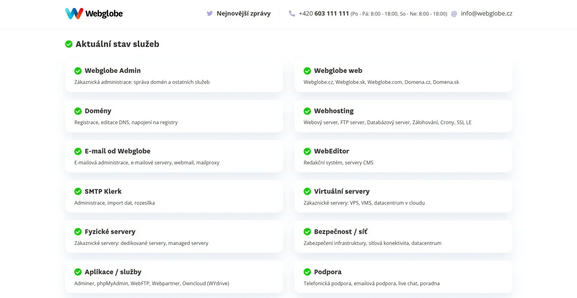The height and width of the screenshot is (298, 577).
Task: Select the Bezpečnost / síť title
Action: coord(341,232)
